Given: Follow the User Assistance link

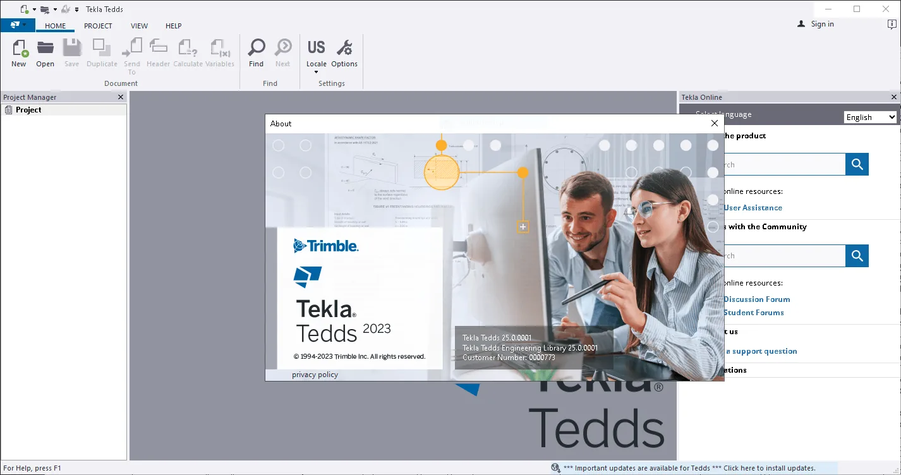Looking at the screenshot, I should click(753, 207).
